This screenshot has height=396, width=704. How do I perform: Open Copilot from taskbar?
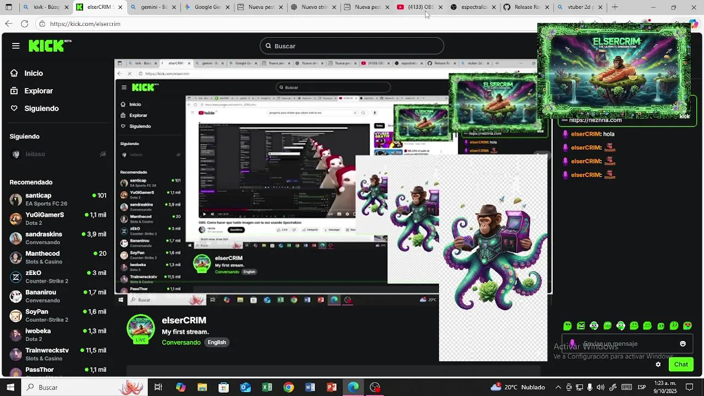180,387
